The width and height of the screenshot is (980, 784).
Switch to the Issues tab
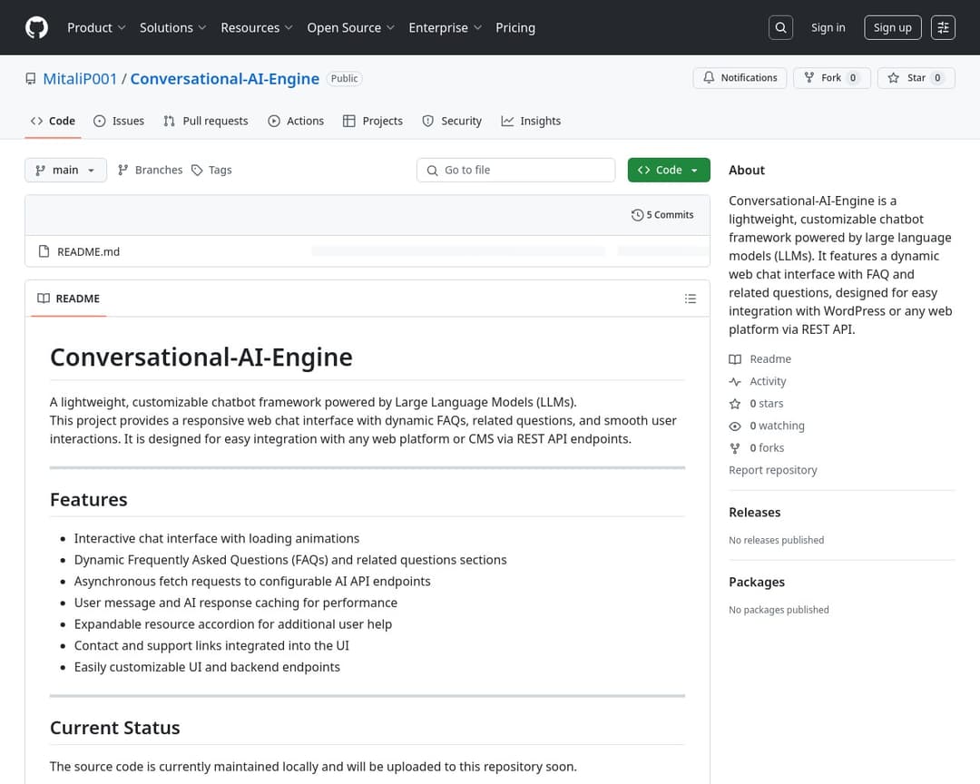(x=119, y=122)
